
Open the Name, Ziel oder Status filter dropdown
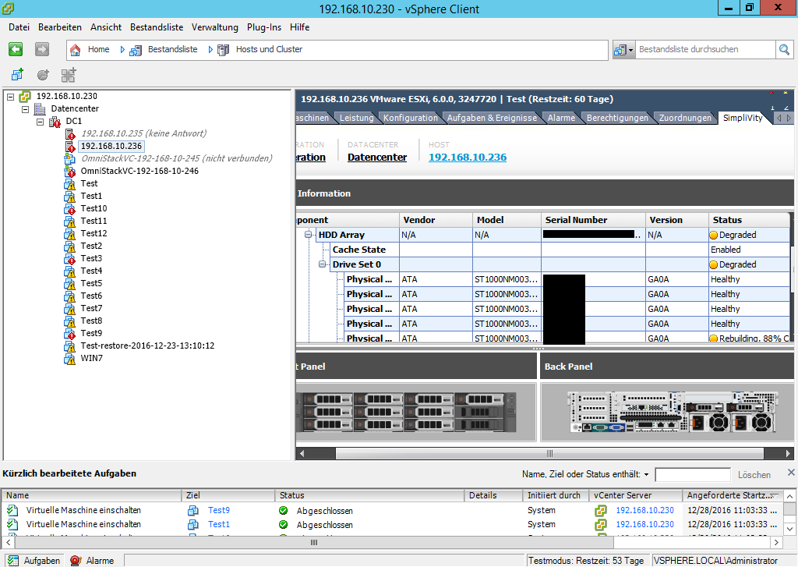tap(646, 475)
